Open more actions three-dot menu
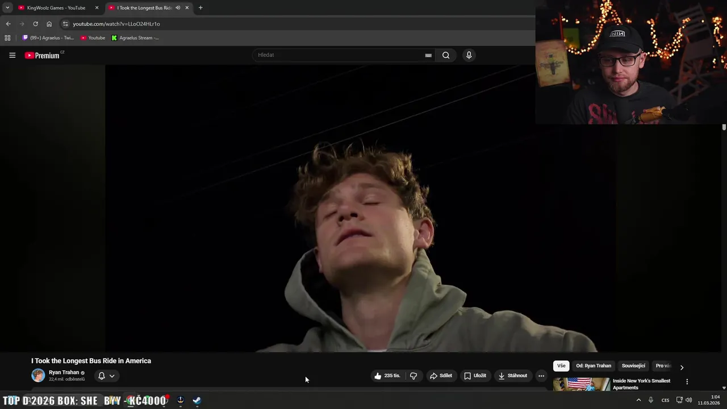 [x=541, y=375]
